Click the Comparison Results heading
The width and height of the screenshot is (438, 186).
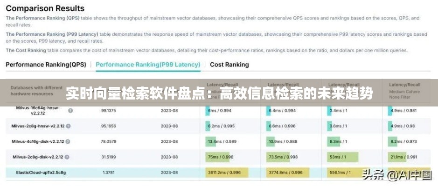pyautogui.click(x=45, y=8)
